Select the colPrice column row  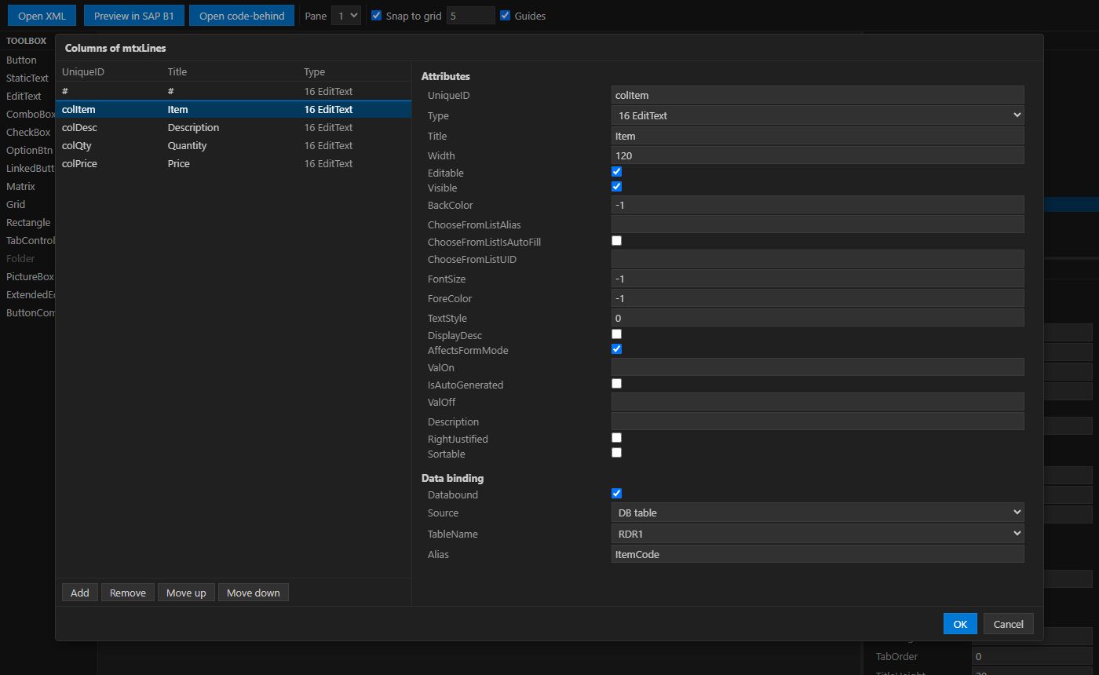point(233,163)
